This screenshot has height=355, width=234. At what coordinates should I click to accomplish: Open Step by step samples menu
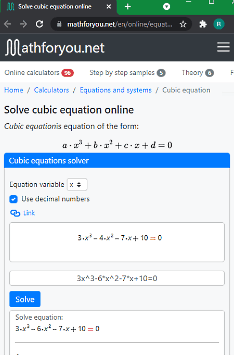pos(127,73)
